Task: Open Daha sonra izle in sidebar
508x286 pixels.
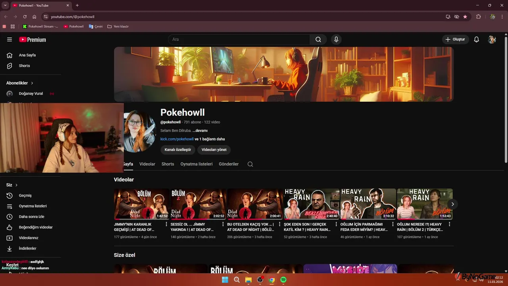Action: tap(32, 216)
